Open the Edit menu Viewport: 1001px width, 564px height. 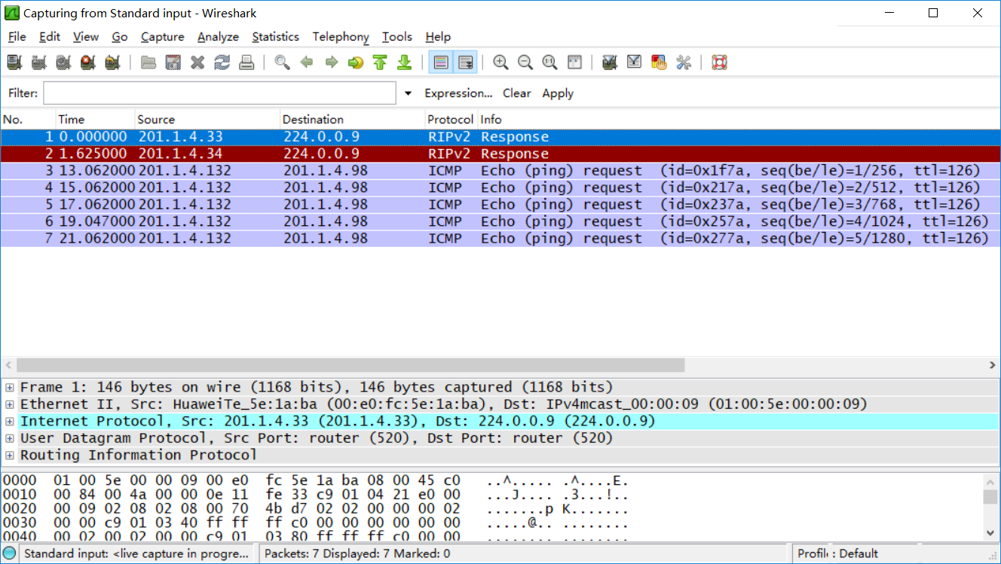tap(50, 36)
